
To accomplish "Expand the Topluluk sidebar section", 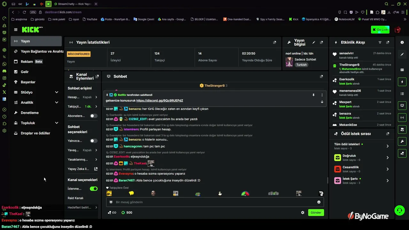I will tap(36, 123).
